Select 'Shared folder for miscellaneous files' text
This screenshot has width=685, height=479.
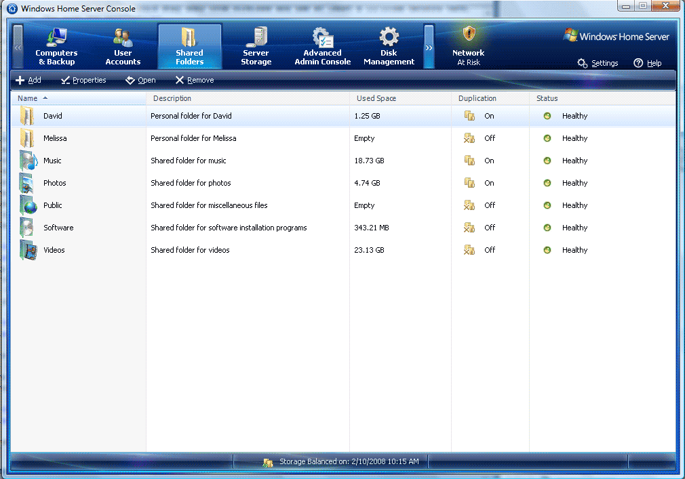tap(210, 205)
